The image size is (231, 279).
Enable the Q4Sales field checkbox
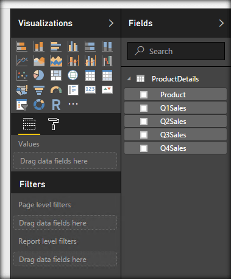144,148
